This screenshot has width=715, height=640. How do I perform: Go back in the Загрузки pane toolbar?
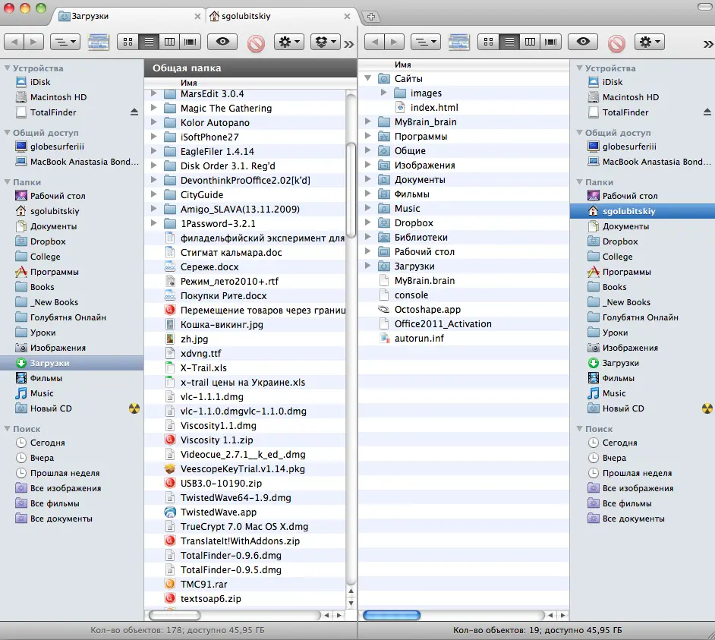coord(14,42)
